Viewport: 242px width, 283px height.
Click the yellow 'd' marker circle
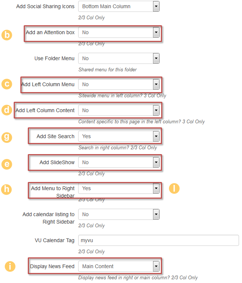pos(7,110)
